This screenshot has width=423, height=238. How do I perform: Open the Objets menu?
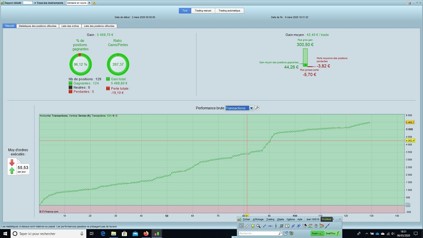280,219
